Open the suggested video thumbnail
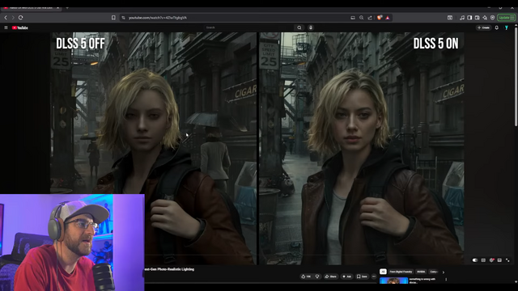The image size is (518, 291). tap(393, 280)
